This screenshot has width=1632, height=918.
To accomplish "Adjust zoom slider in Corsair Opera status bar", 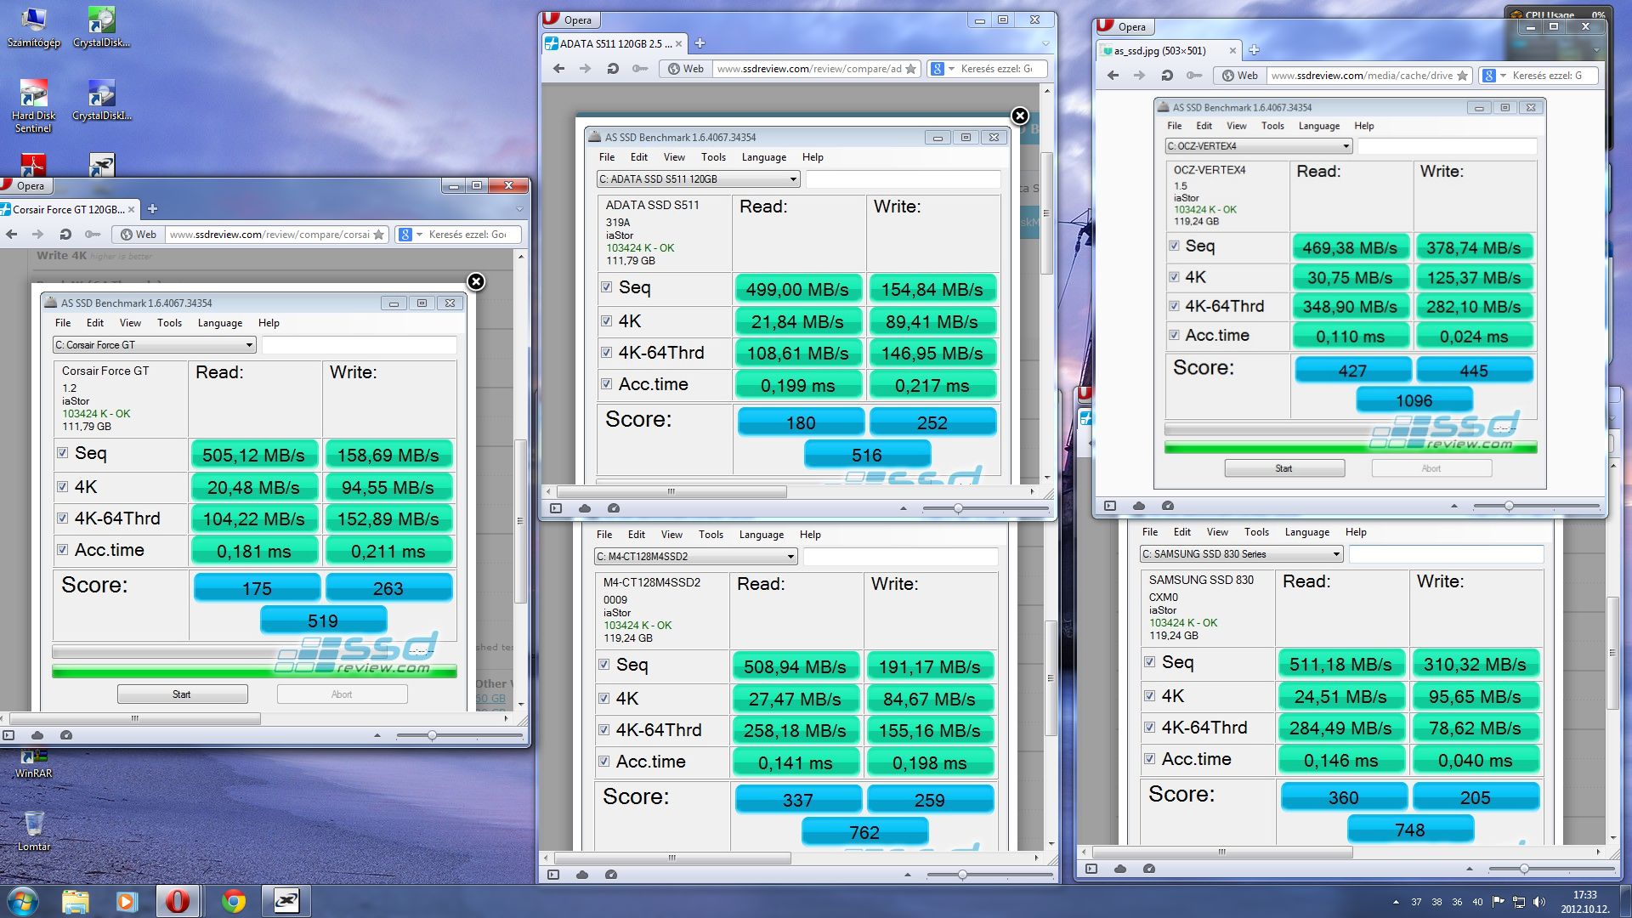I will tap(432, 735).
